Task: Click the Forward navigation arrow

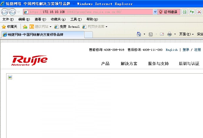Action: coord(12,12)
